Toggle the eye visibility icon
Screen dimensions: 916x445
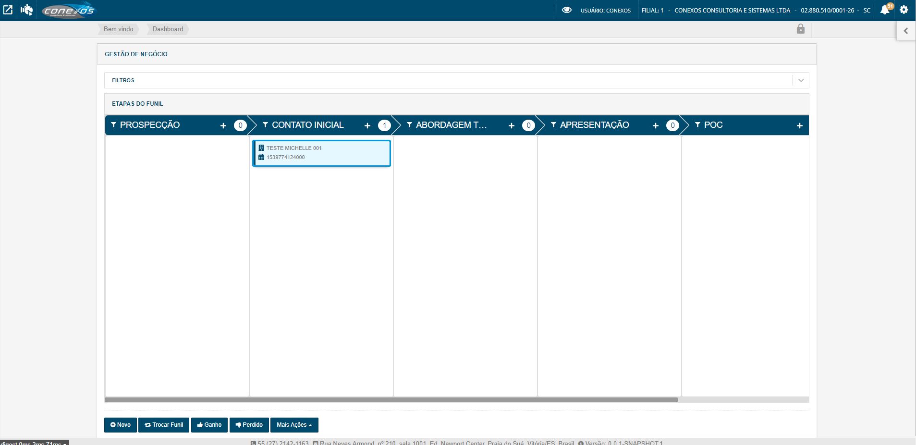[567, 10]
